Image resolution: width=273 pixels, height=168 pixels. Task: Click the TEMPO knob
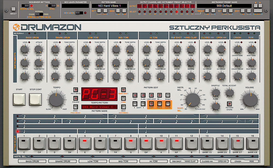[56, 99]
